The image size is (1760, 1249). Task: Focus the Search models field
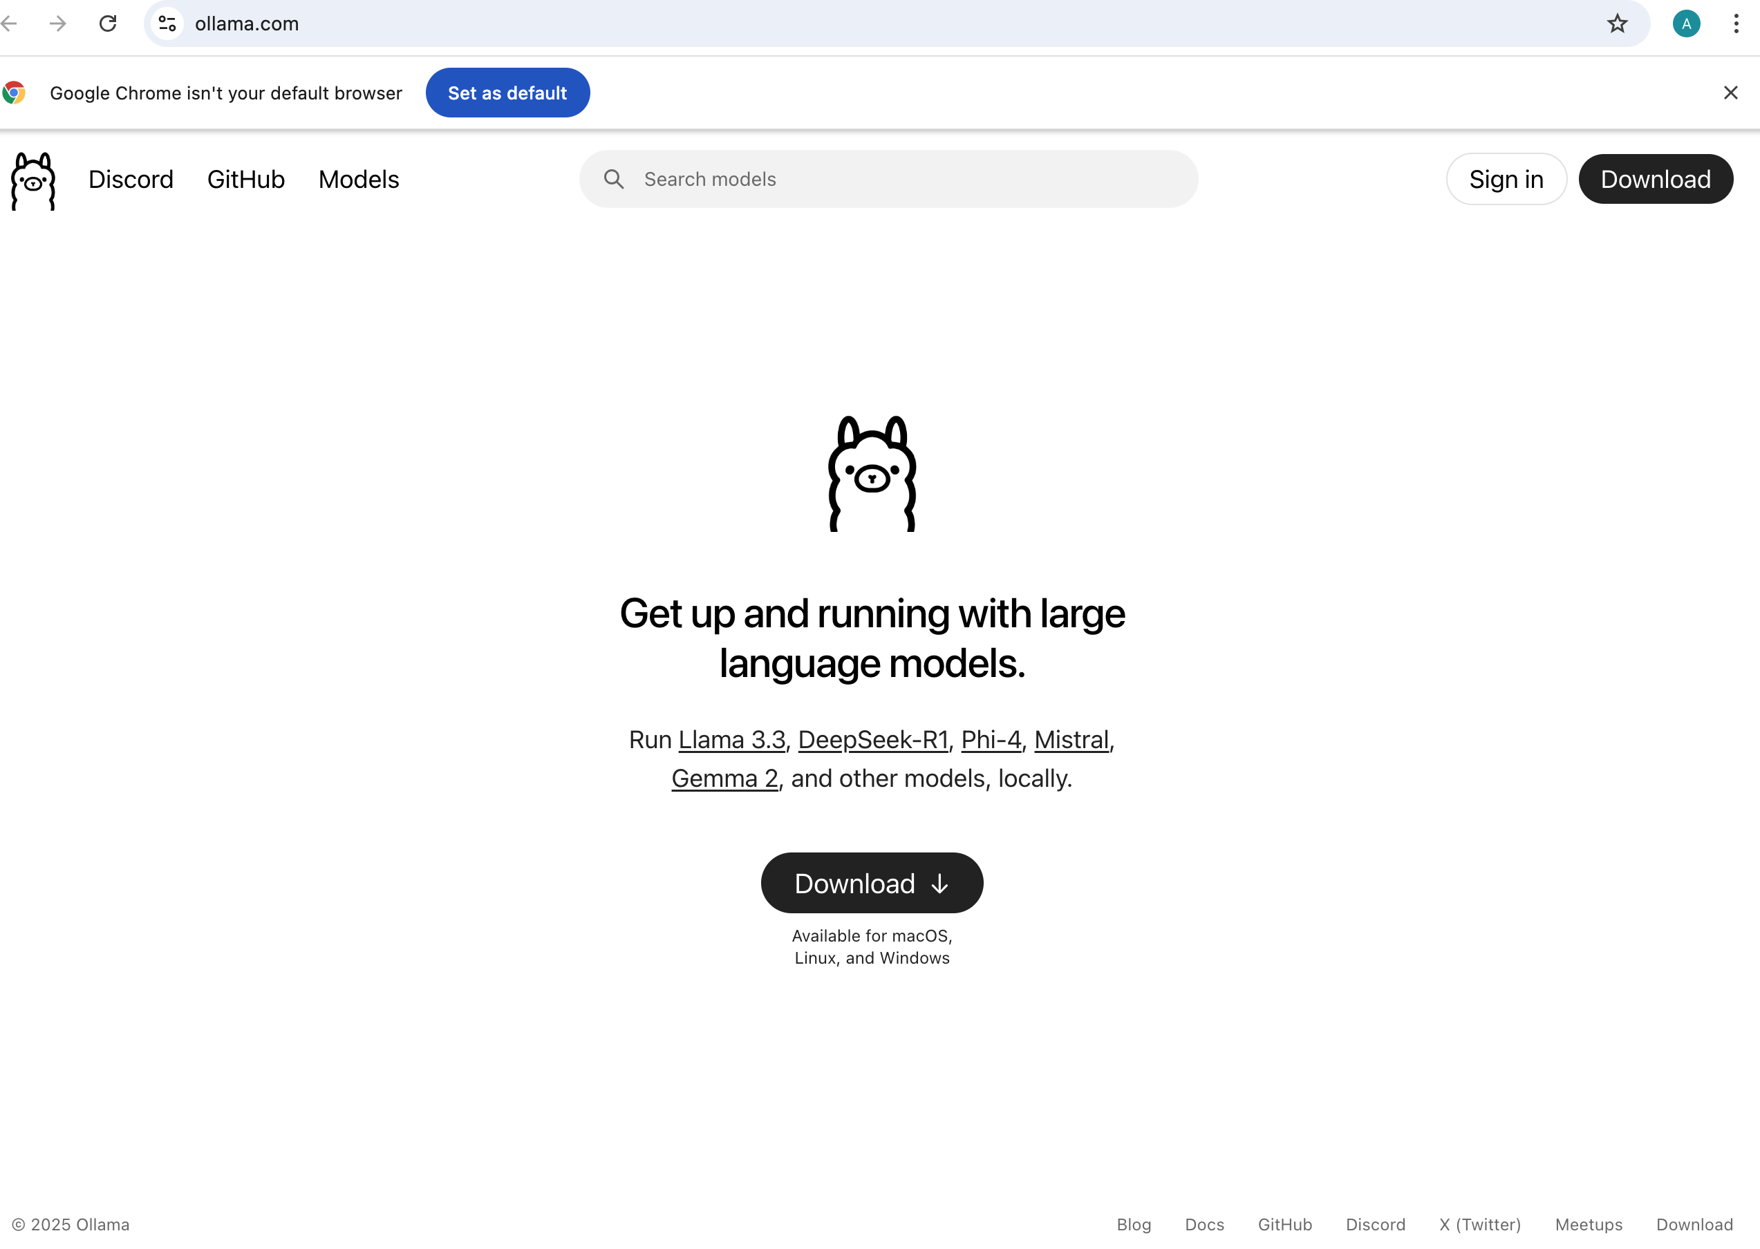tap(889, 179)
